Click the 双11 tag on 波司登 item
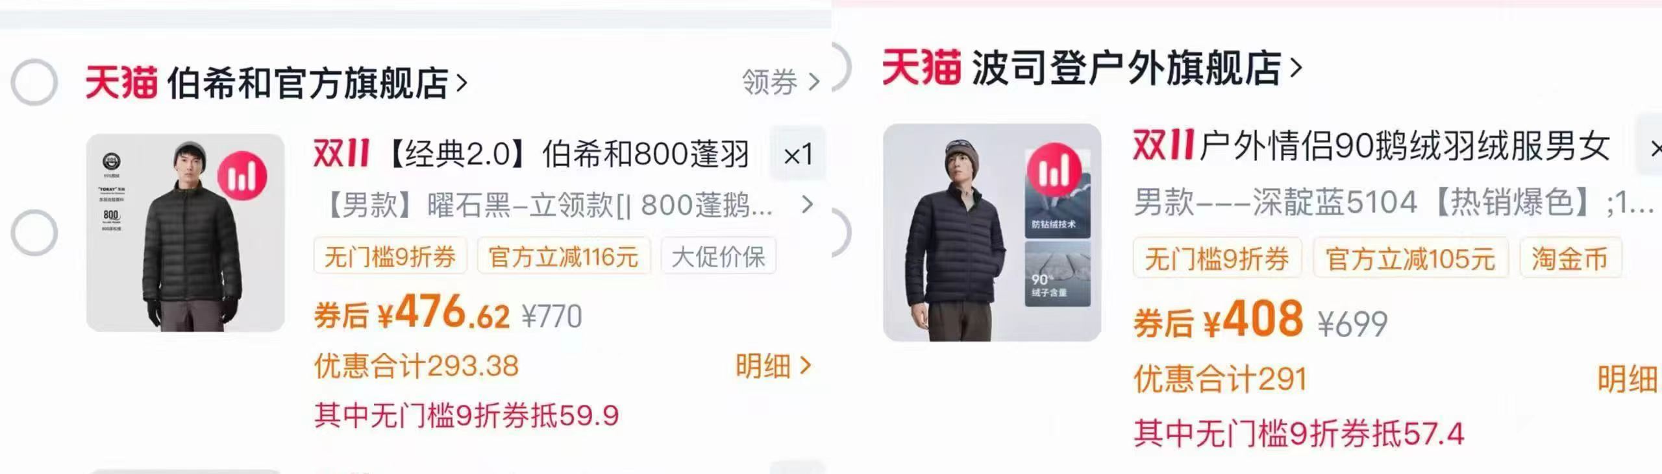This screenshot has width=1662, height=474. tap(1163, 145)
